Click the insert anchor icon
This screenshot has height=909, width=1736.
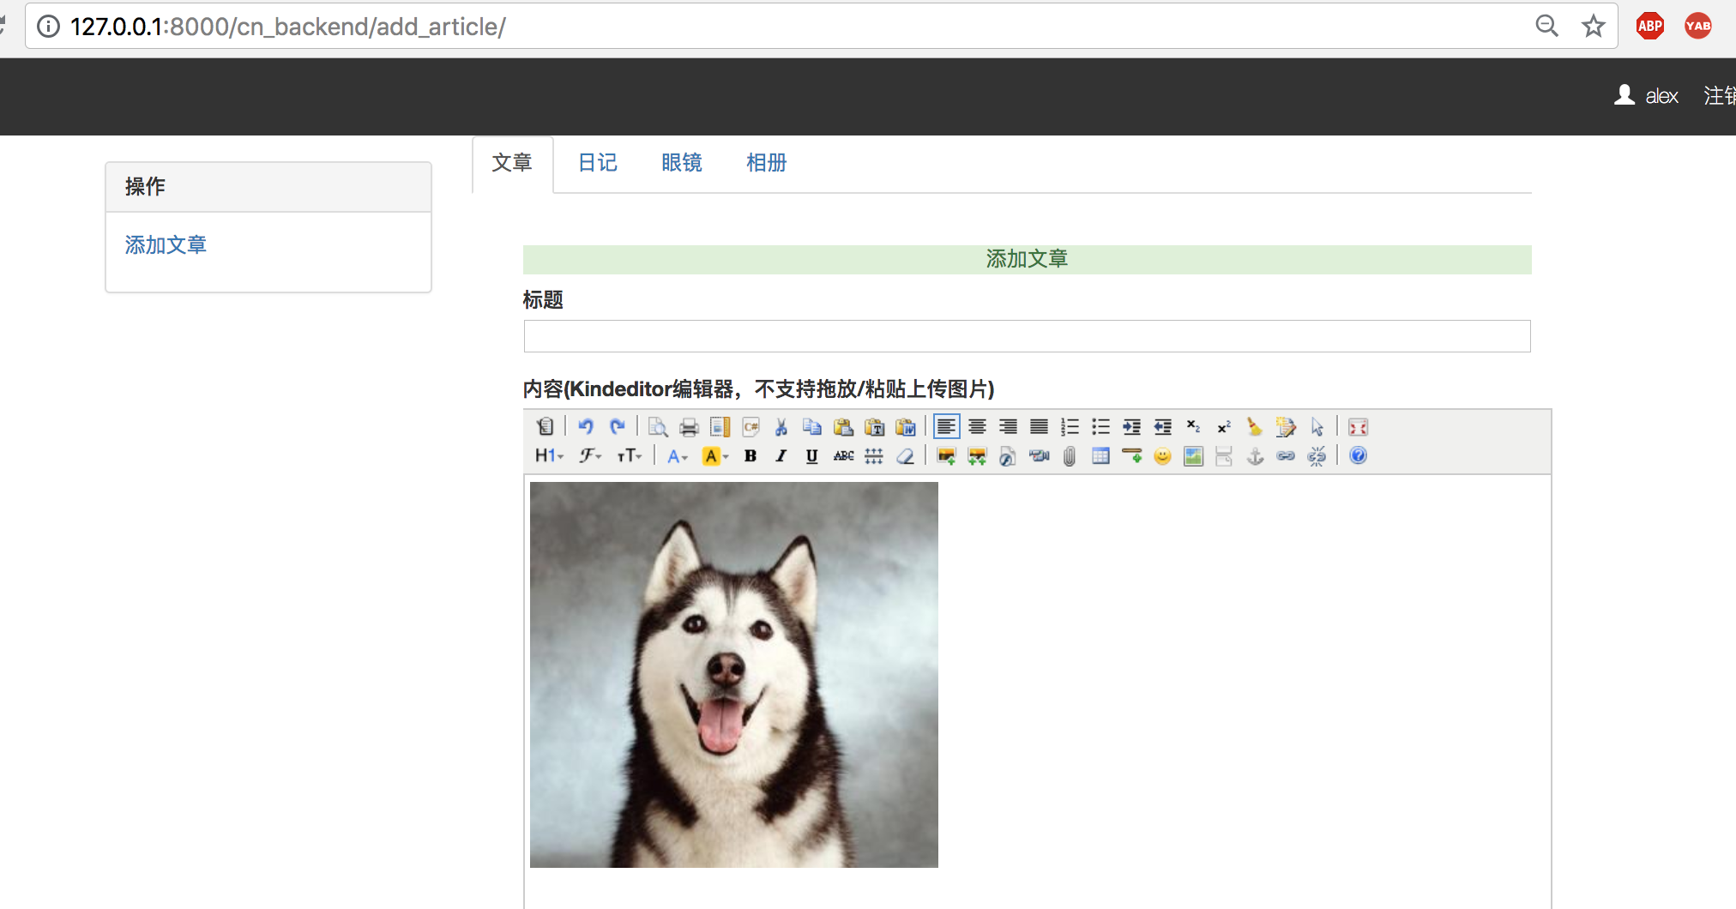pyautogui.click(x=1255, y=455)
